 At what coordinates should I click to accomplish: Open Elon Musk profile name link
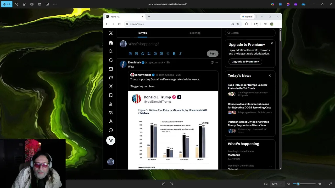tap(134, 62)
